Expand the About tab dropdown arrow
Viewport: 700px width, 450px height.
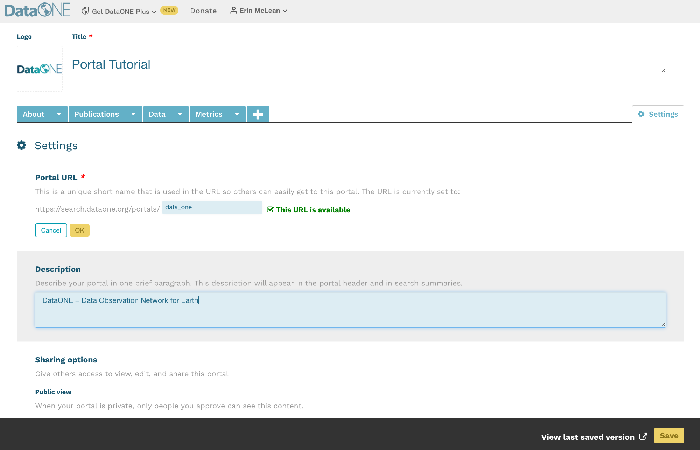[x=59, y=114]
